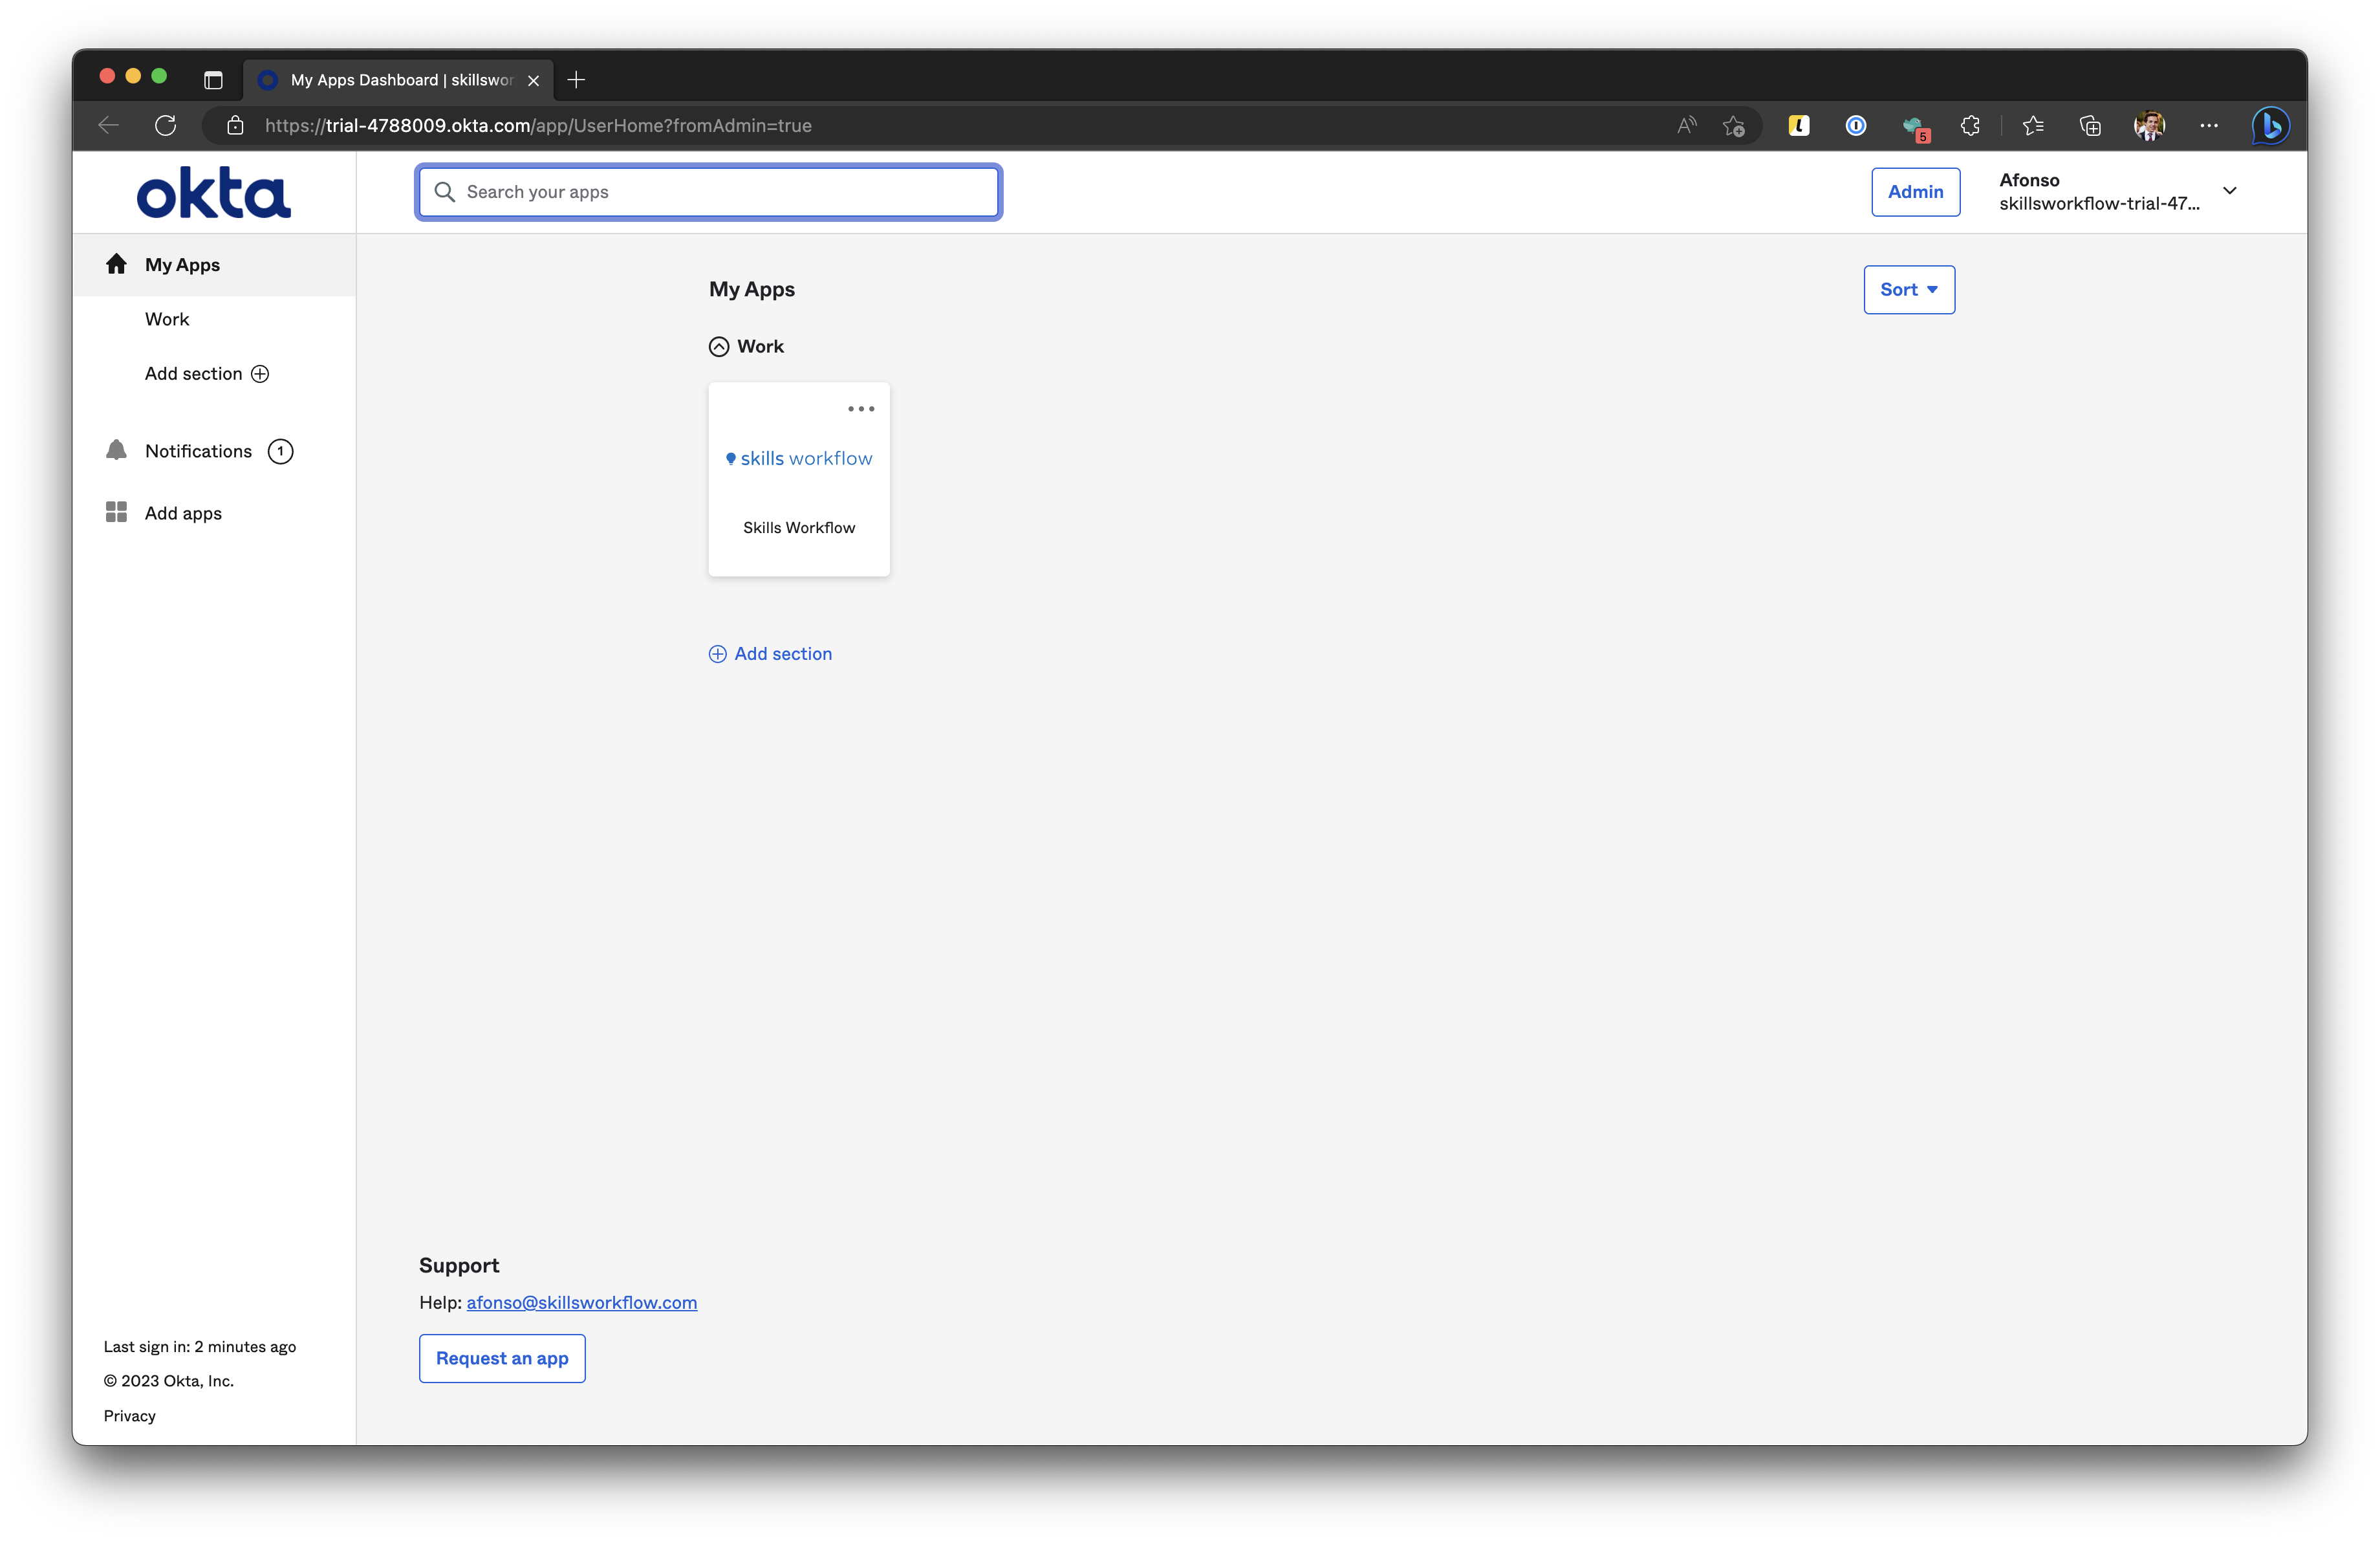Toggle vertical tabs icon
The width and height of the screenshot is (2380, 1541).
pyautogui.click(x=213, y=80)
